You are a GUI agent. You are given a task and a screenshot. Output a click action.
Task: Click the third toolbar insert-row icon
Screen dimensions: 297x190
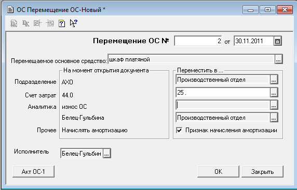click(x=38, y=23)
